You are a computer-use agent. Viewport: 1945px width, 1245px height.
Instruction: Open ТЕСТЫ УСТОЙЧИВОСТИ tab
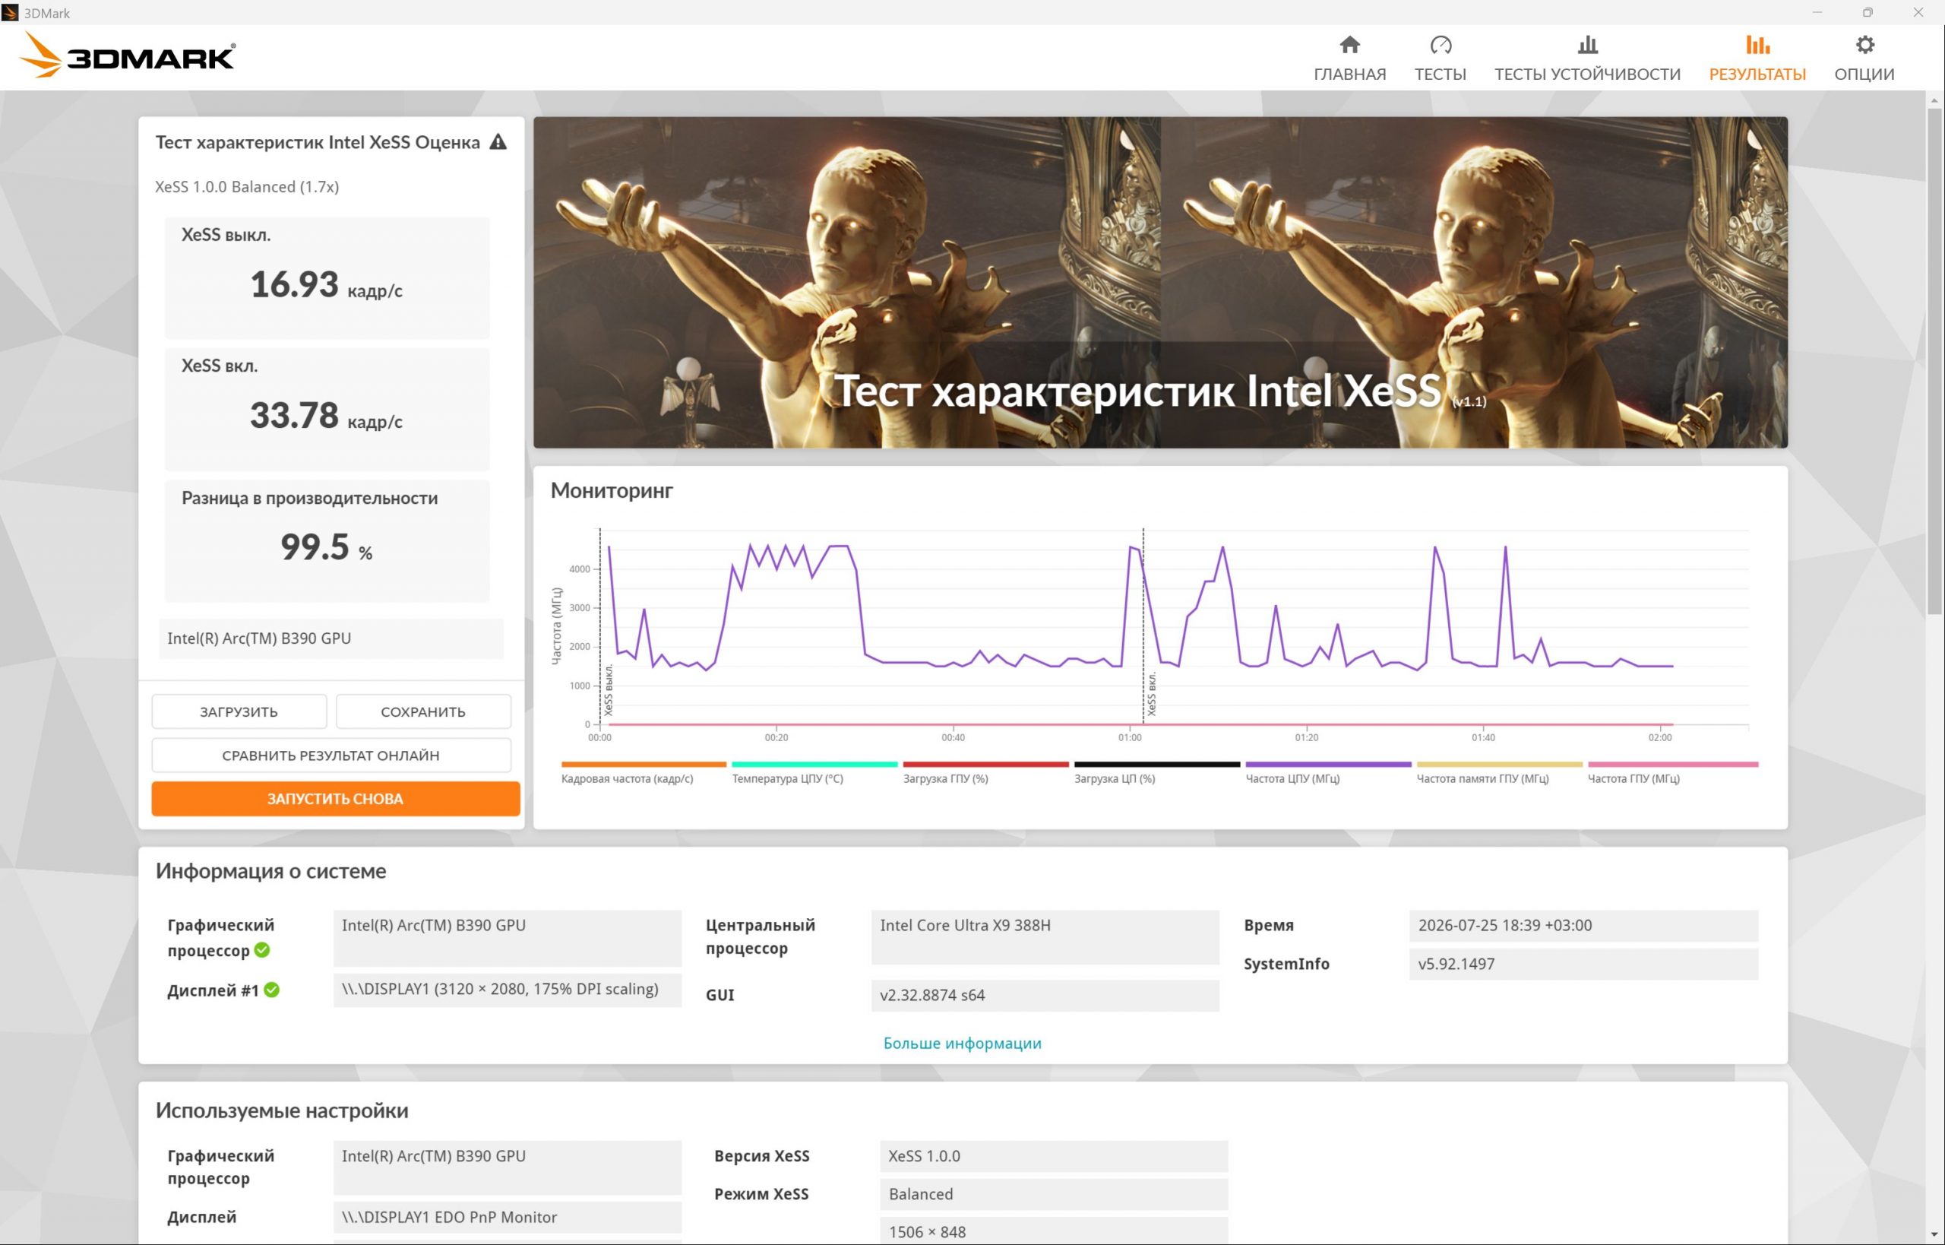1587,58
